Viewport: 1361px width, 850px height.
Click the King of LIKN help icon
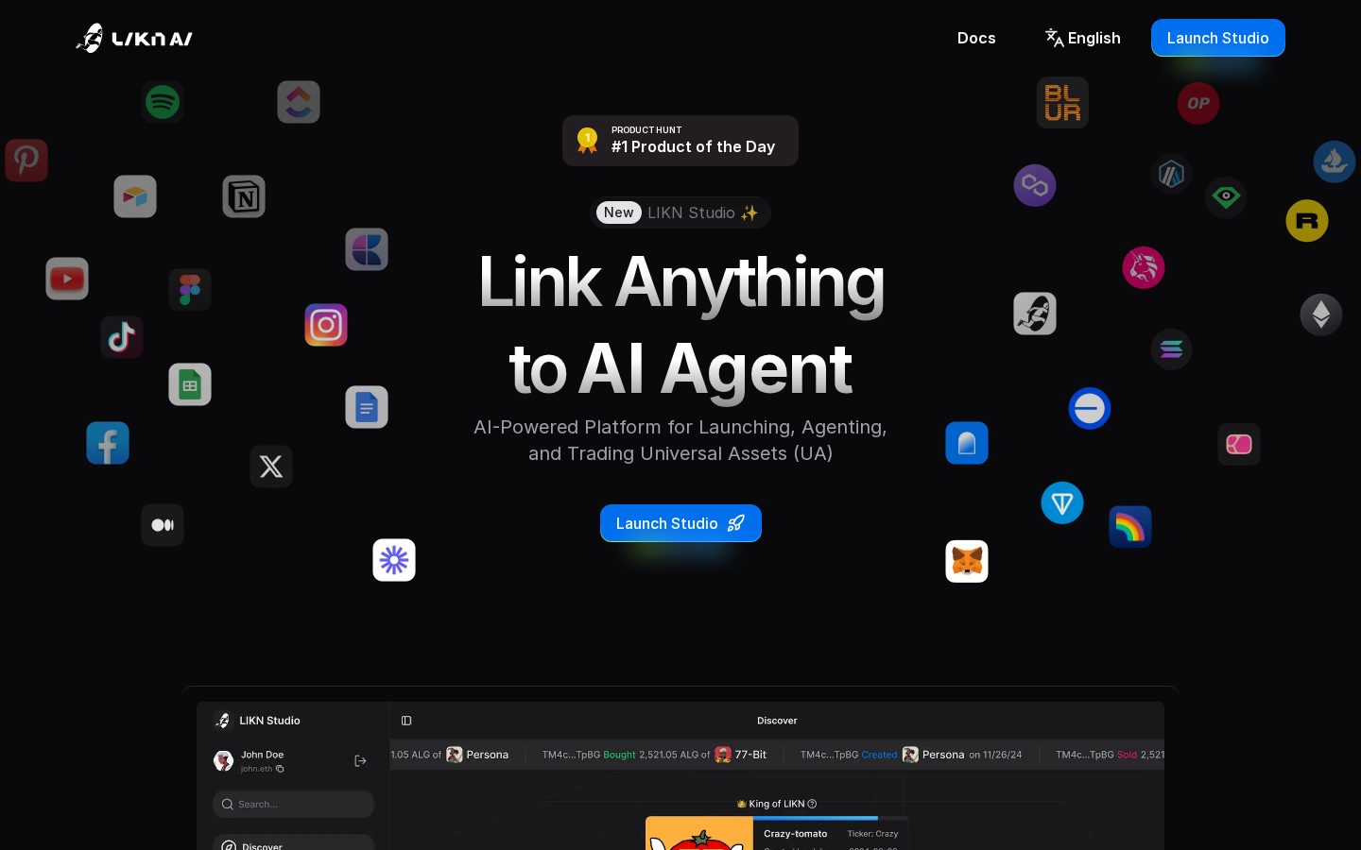click(812, 804)
